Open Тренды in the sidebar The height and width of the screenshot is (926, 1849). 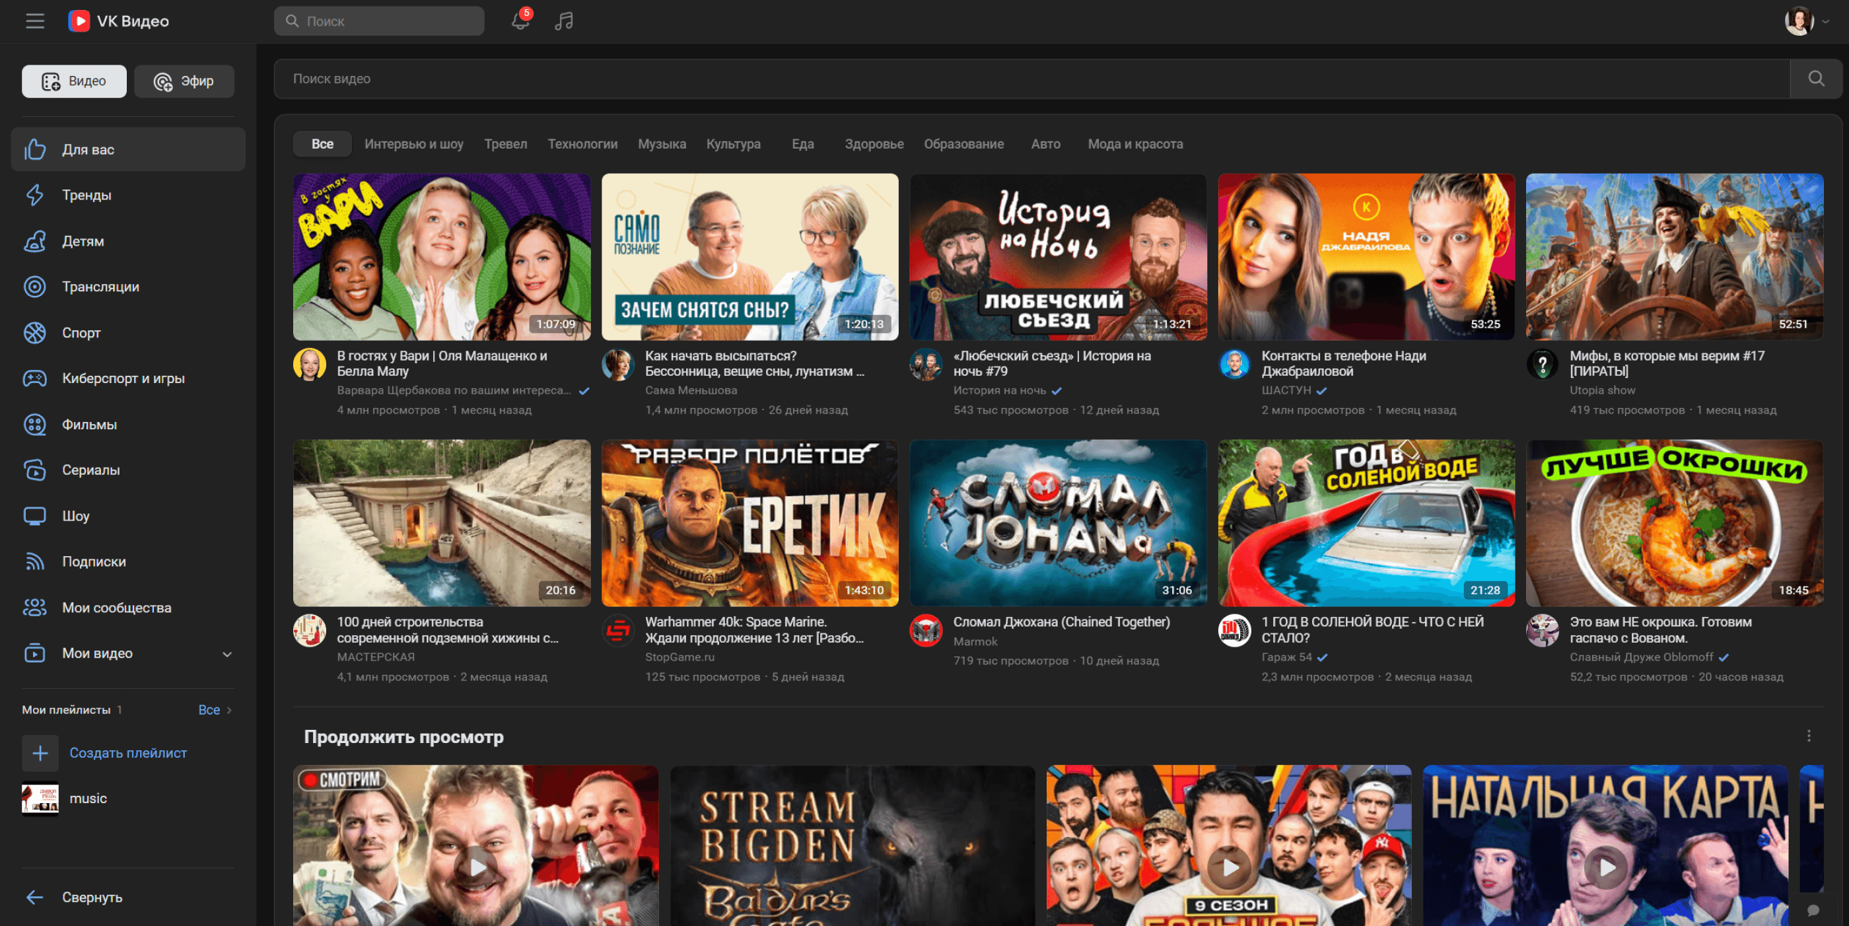tap(86, 196)
